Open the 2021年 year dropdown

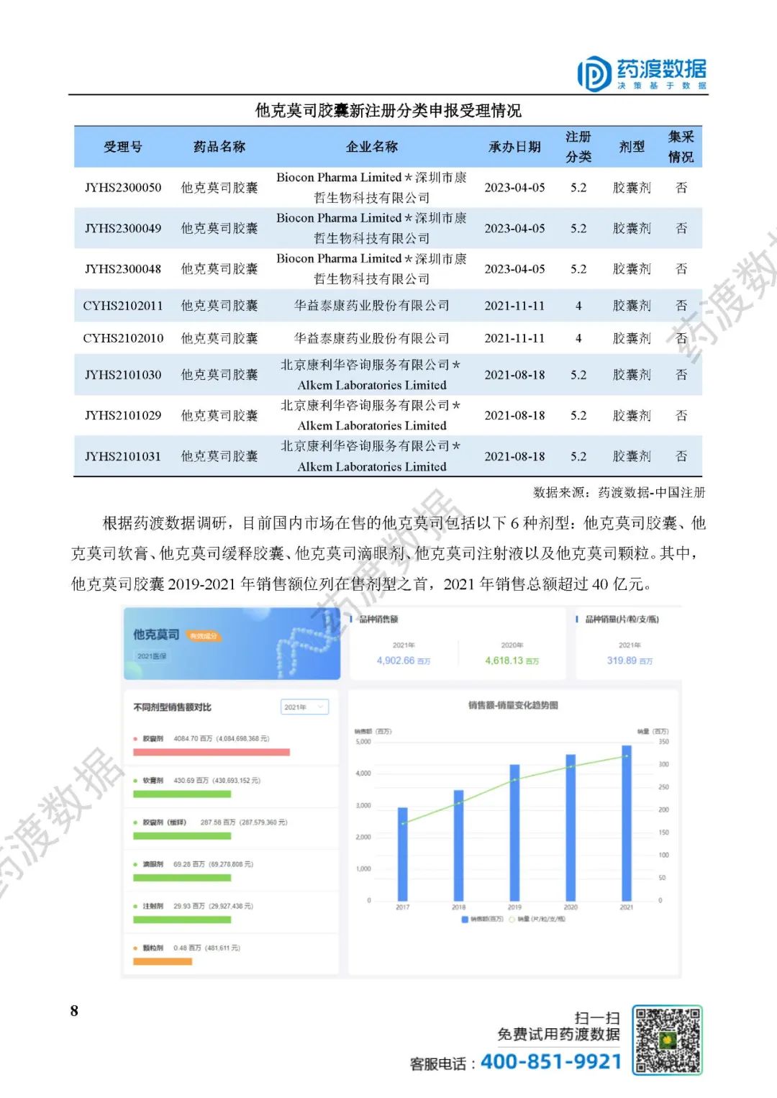click(304, 707)
